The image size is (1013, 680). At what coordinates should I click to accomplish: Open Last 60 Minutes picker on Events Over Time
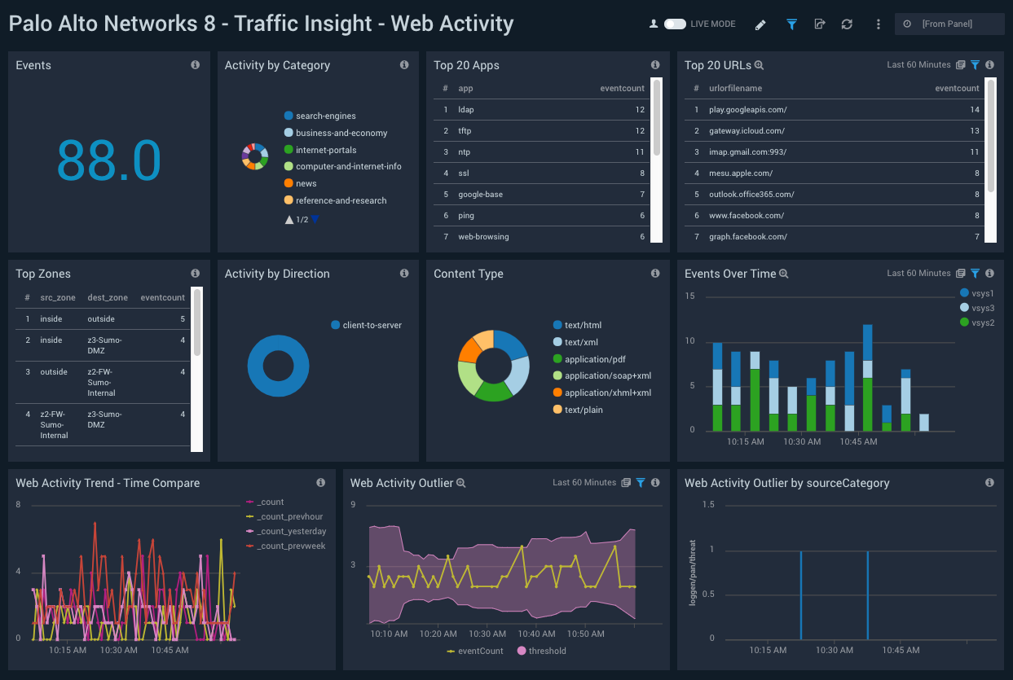tap(918, 273)
